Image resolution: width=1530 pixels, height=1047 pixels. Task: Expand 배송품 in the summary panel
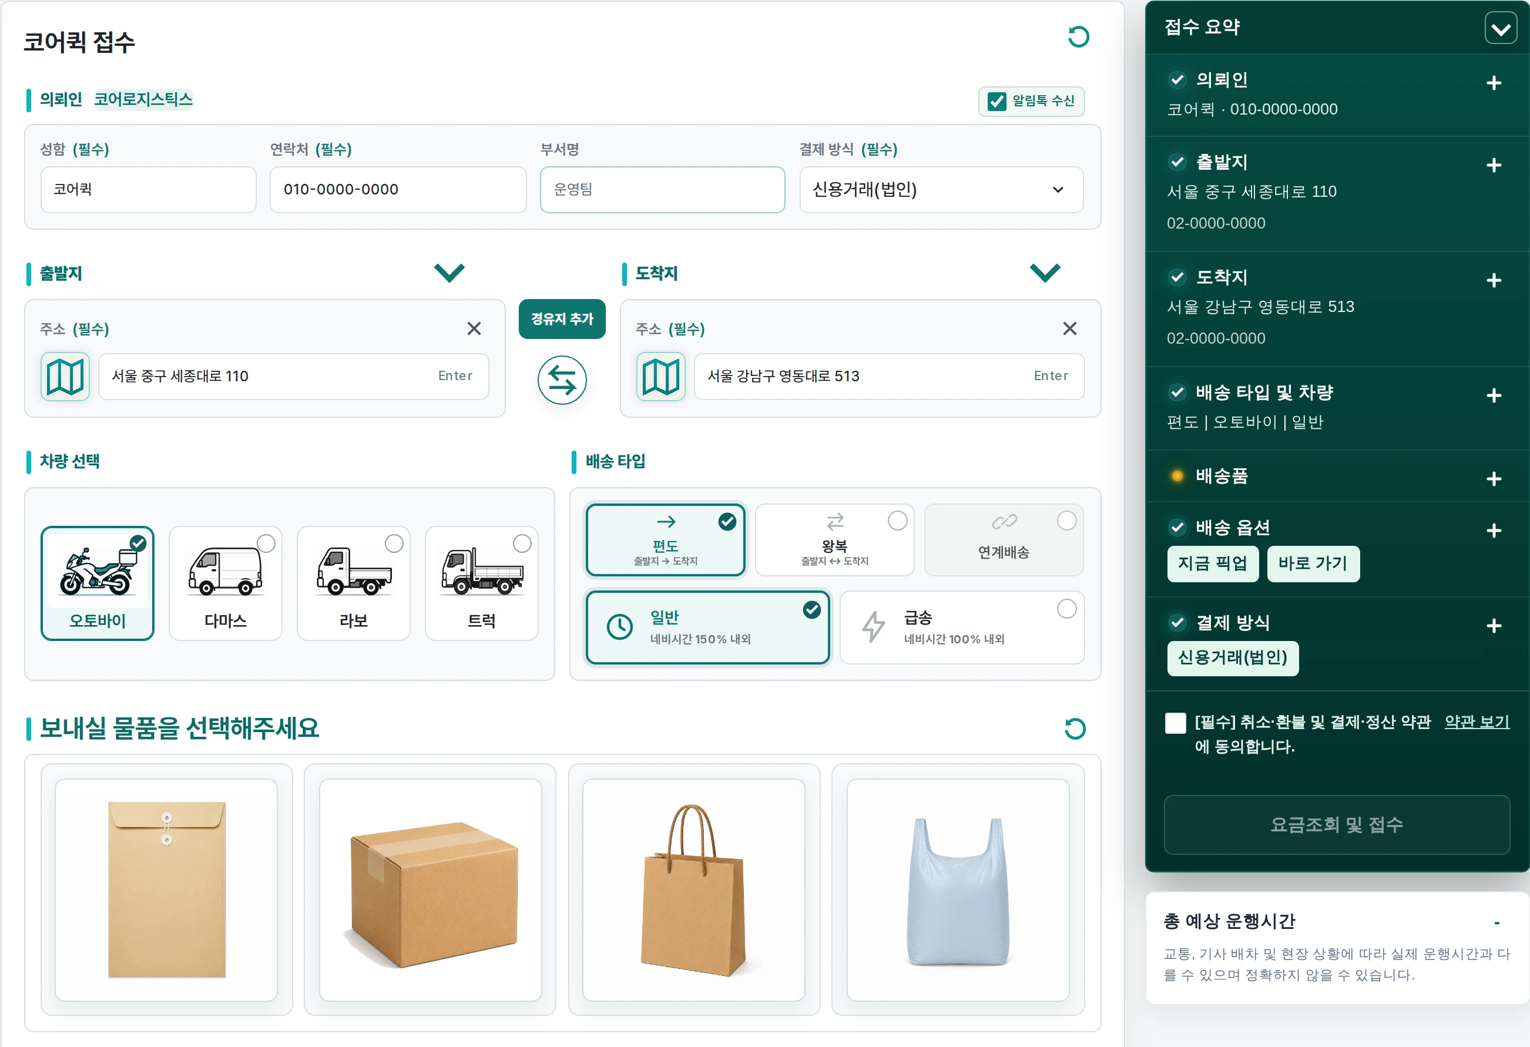[x=1494, y=479]
